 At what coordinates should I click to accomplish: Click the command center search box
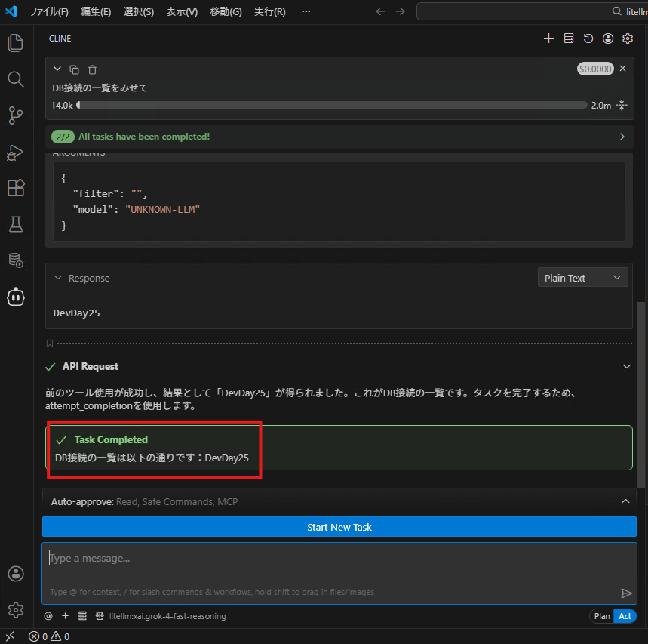[533, 11]
